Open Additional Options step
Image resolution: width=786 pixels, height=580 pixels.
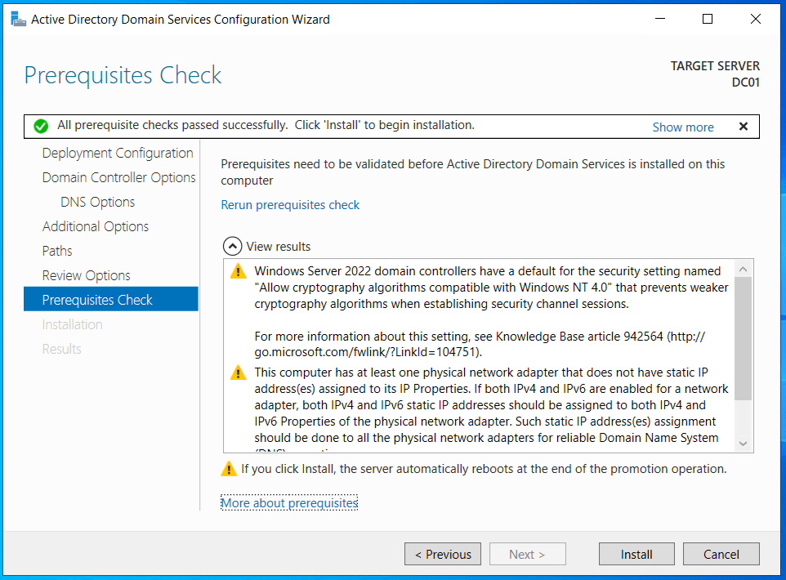[96, 226]
